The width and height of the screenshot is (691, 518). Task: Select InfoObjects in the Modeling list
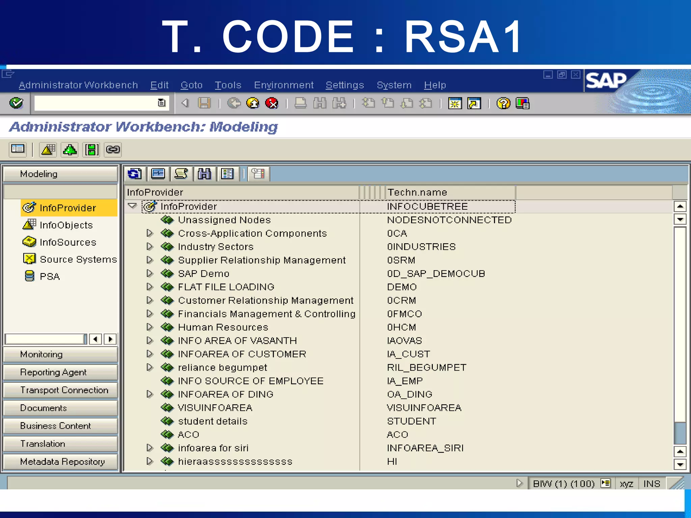coord(66,225)
